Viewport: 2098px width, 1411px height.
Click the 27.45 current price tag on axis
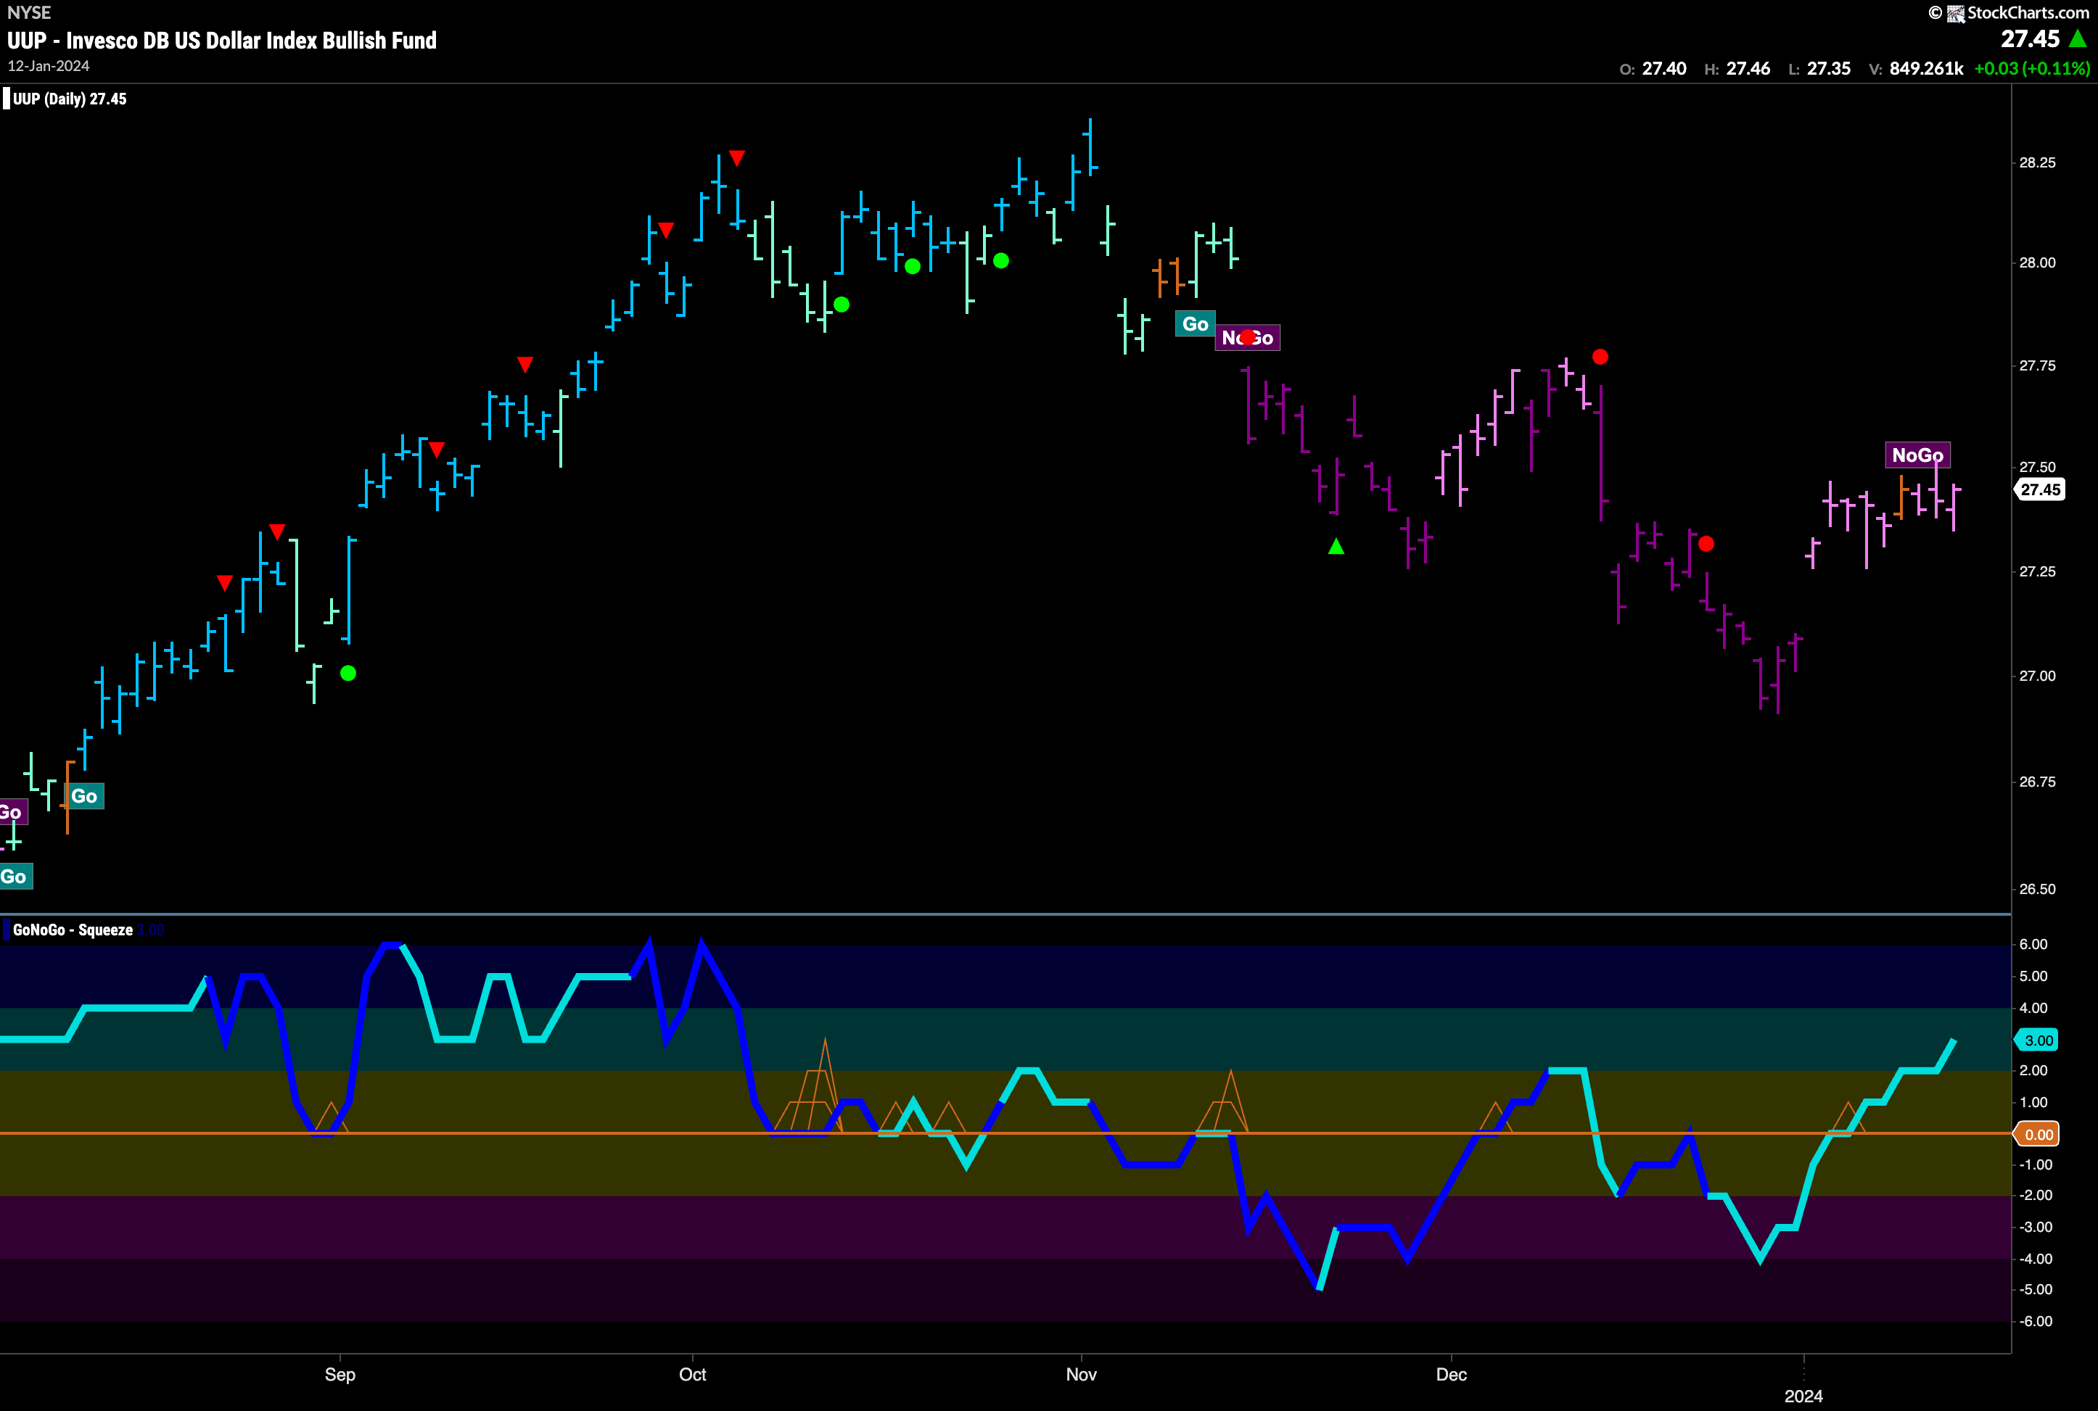(x=2039, y=489)
